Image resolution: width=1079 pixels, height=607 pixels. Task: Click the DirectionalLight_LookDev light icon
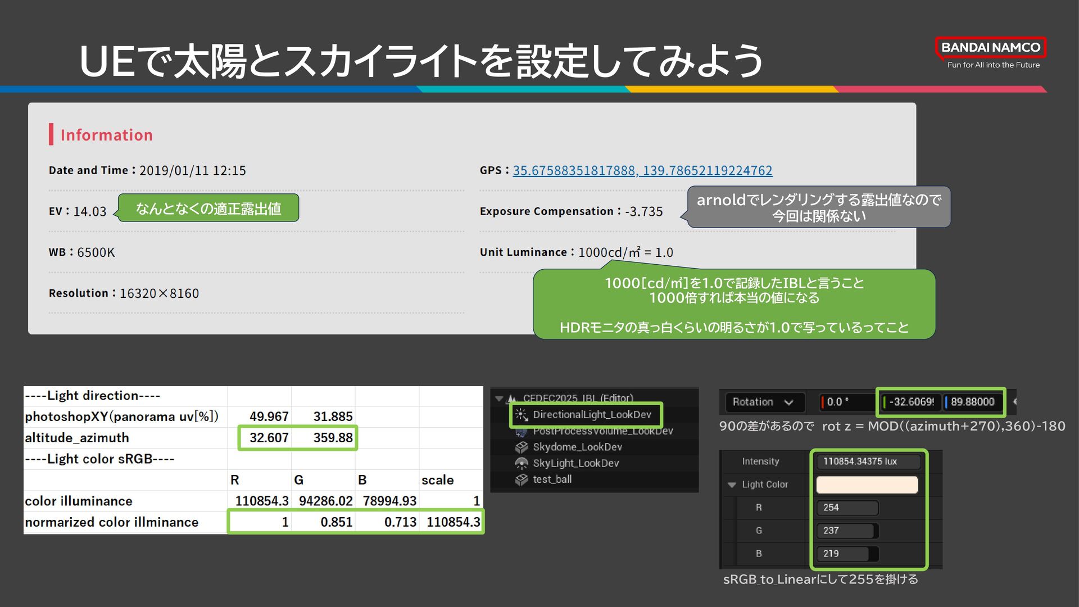[x=521, y=415]
